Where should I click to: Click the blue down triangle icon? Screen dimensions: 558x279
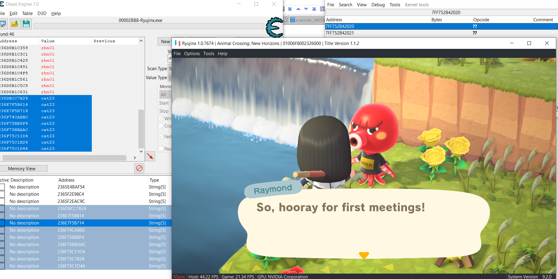point(306,9)
